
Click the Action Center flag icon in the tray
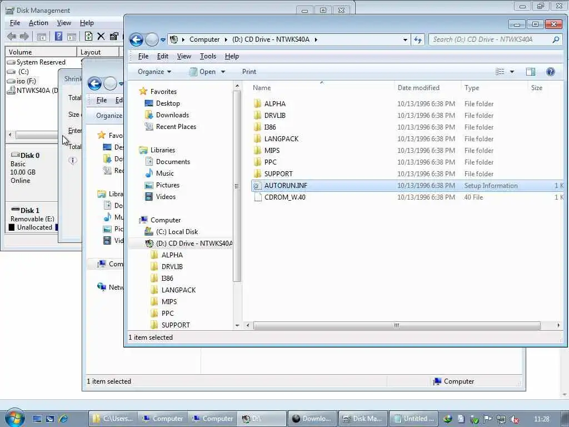point(487,419)
